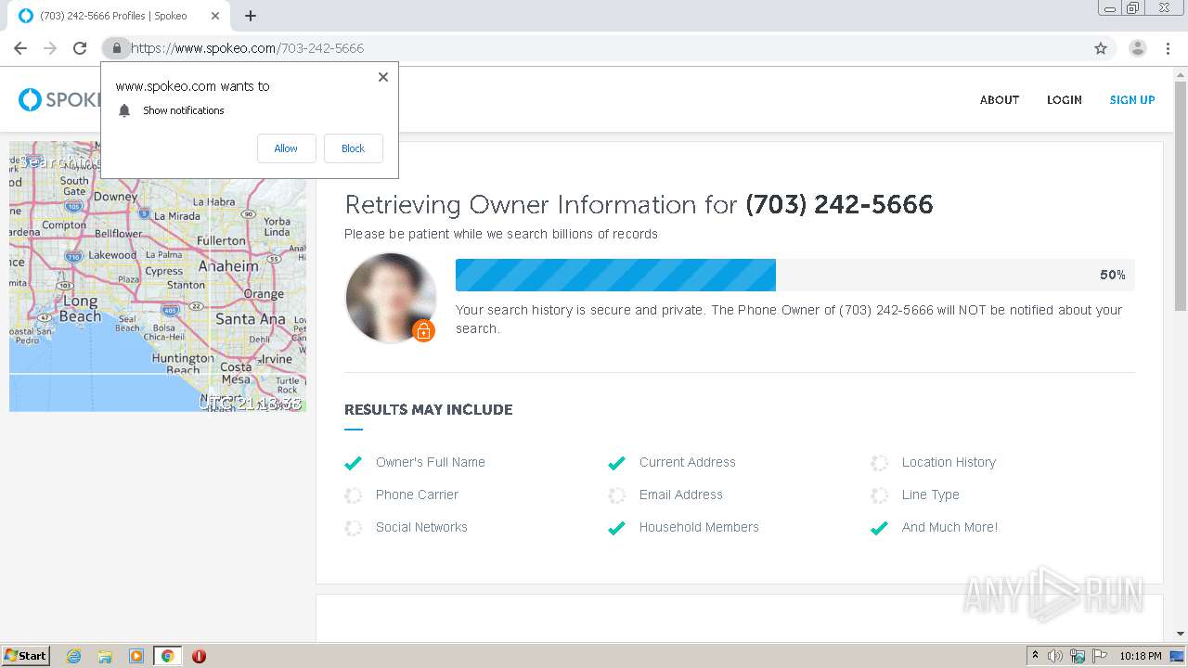Screen dimensions: 1188x668
Task: Go back using the browser back arrow
Action: coord(20,48)
